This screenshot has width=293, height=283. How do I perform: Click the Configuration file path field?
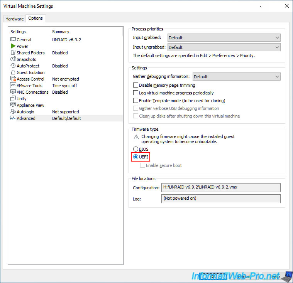221,187
